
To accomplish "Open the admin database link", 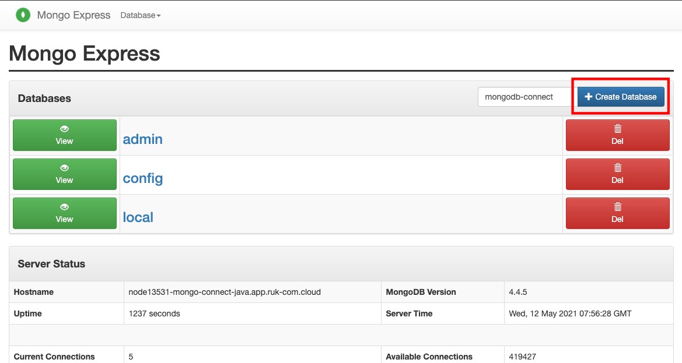I will click(x=143, y=139).
